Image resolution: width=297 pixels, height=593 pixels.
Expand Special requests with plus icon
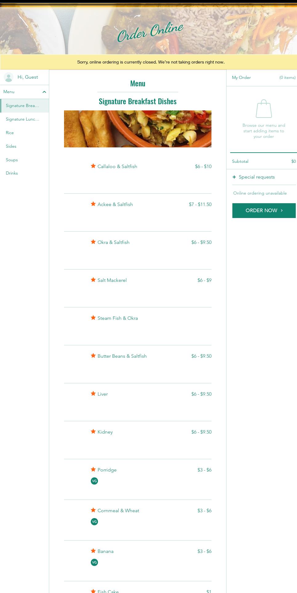[x=234, y=177]
